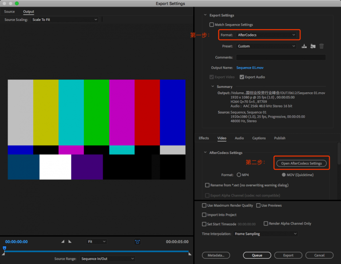Image resolution: width=341 pixels, height=264 pixels.
Task: Collapse the AfterCodecs Settings section
Action: click(205, 153)
